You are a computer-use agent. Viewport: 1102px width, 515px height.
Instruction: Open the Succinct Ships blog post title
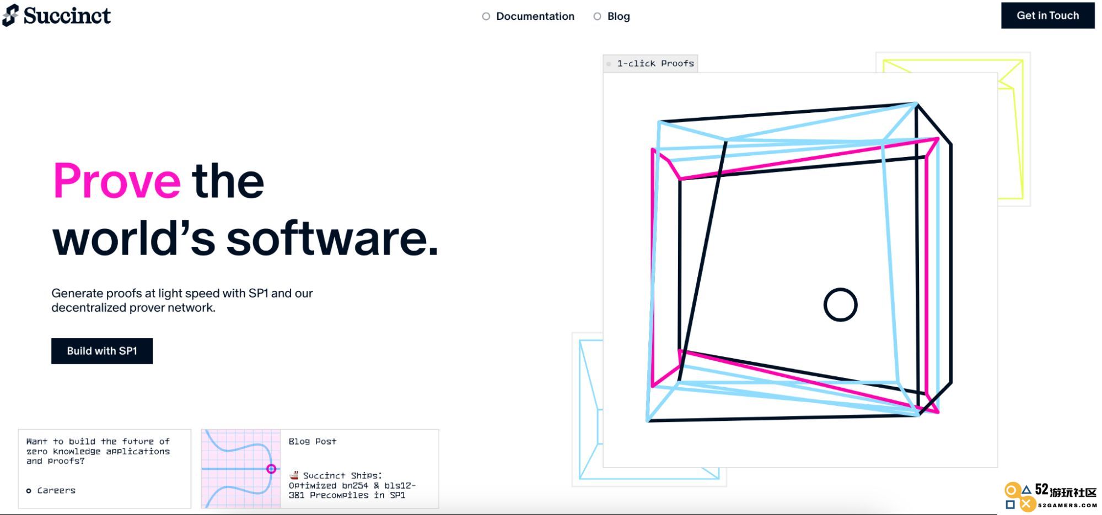point(352,485)
